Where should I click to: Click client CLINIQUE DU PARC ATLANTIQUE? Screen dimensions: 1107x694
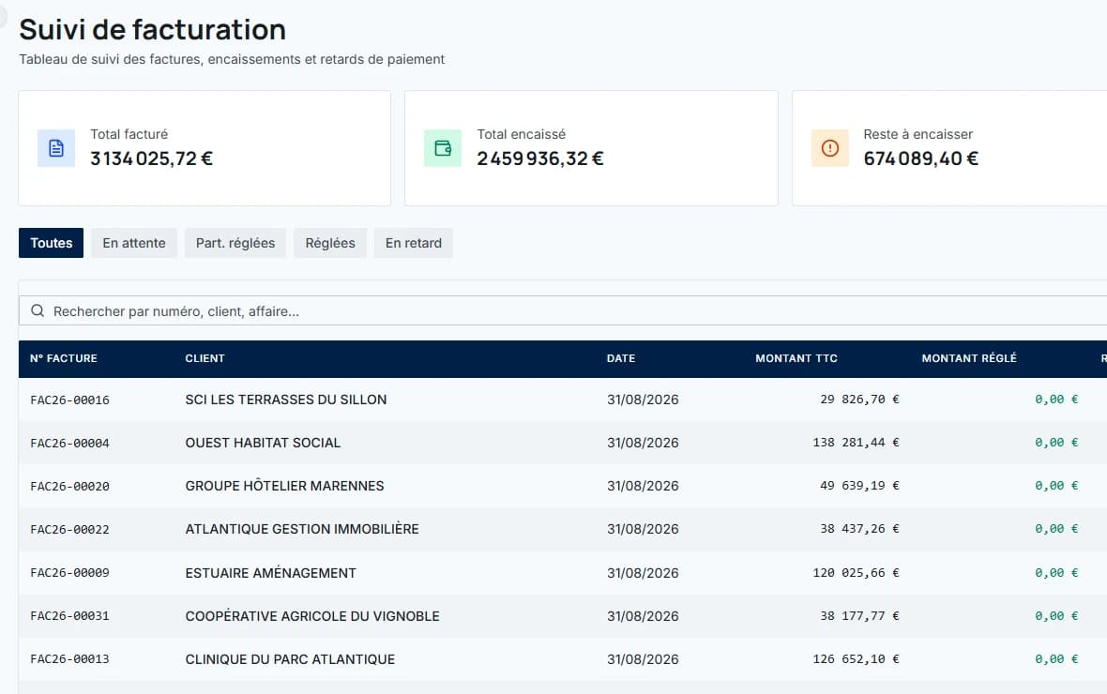click(x=290, y=658)
